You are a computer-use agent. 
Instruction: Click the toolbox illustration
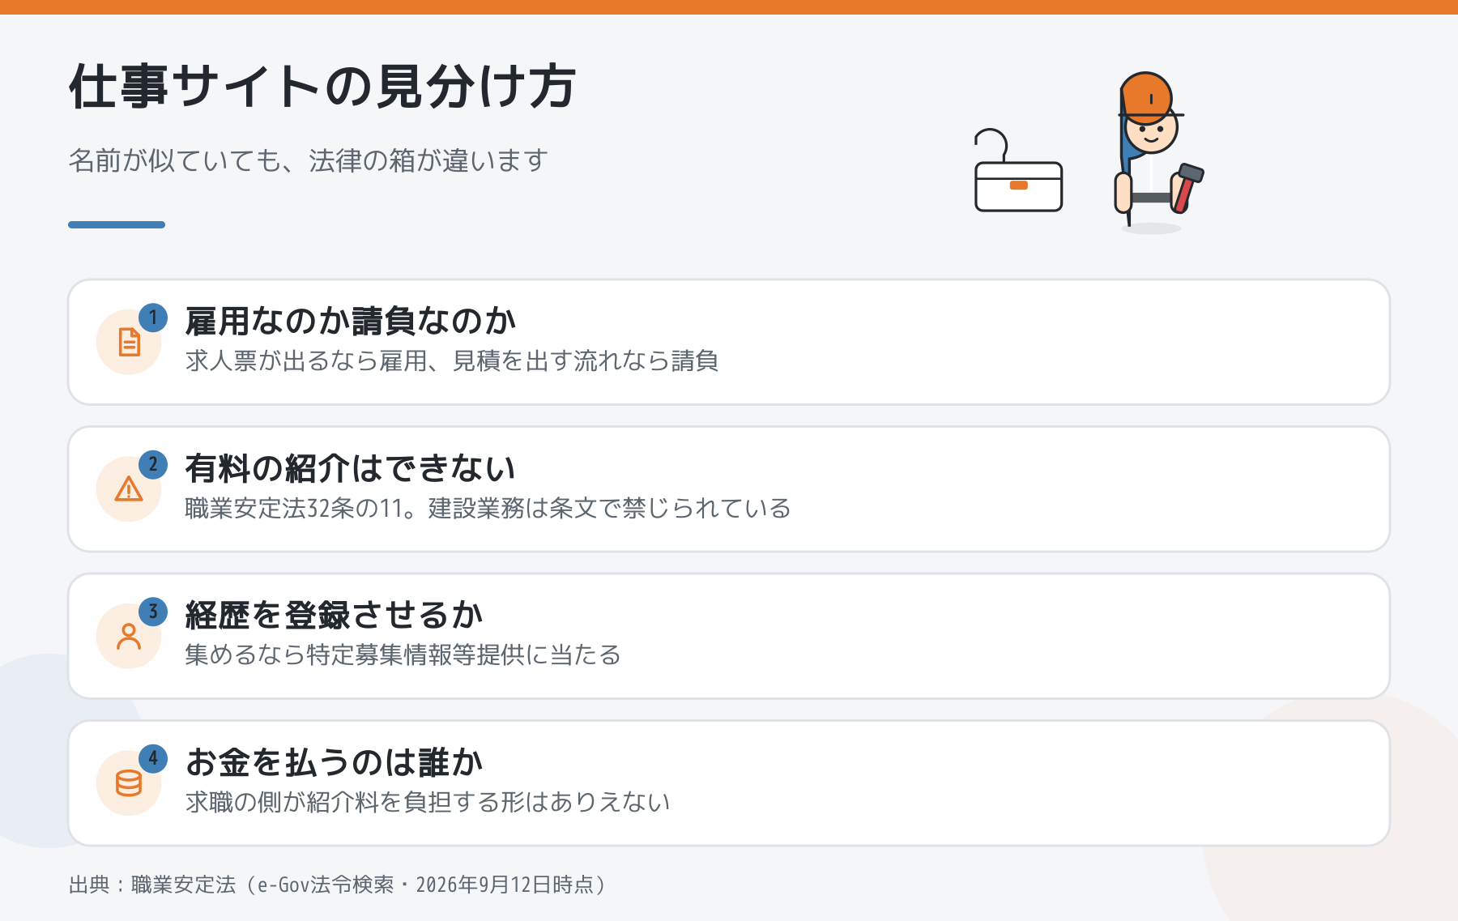[x=1018, y=171]
